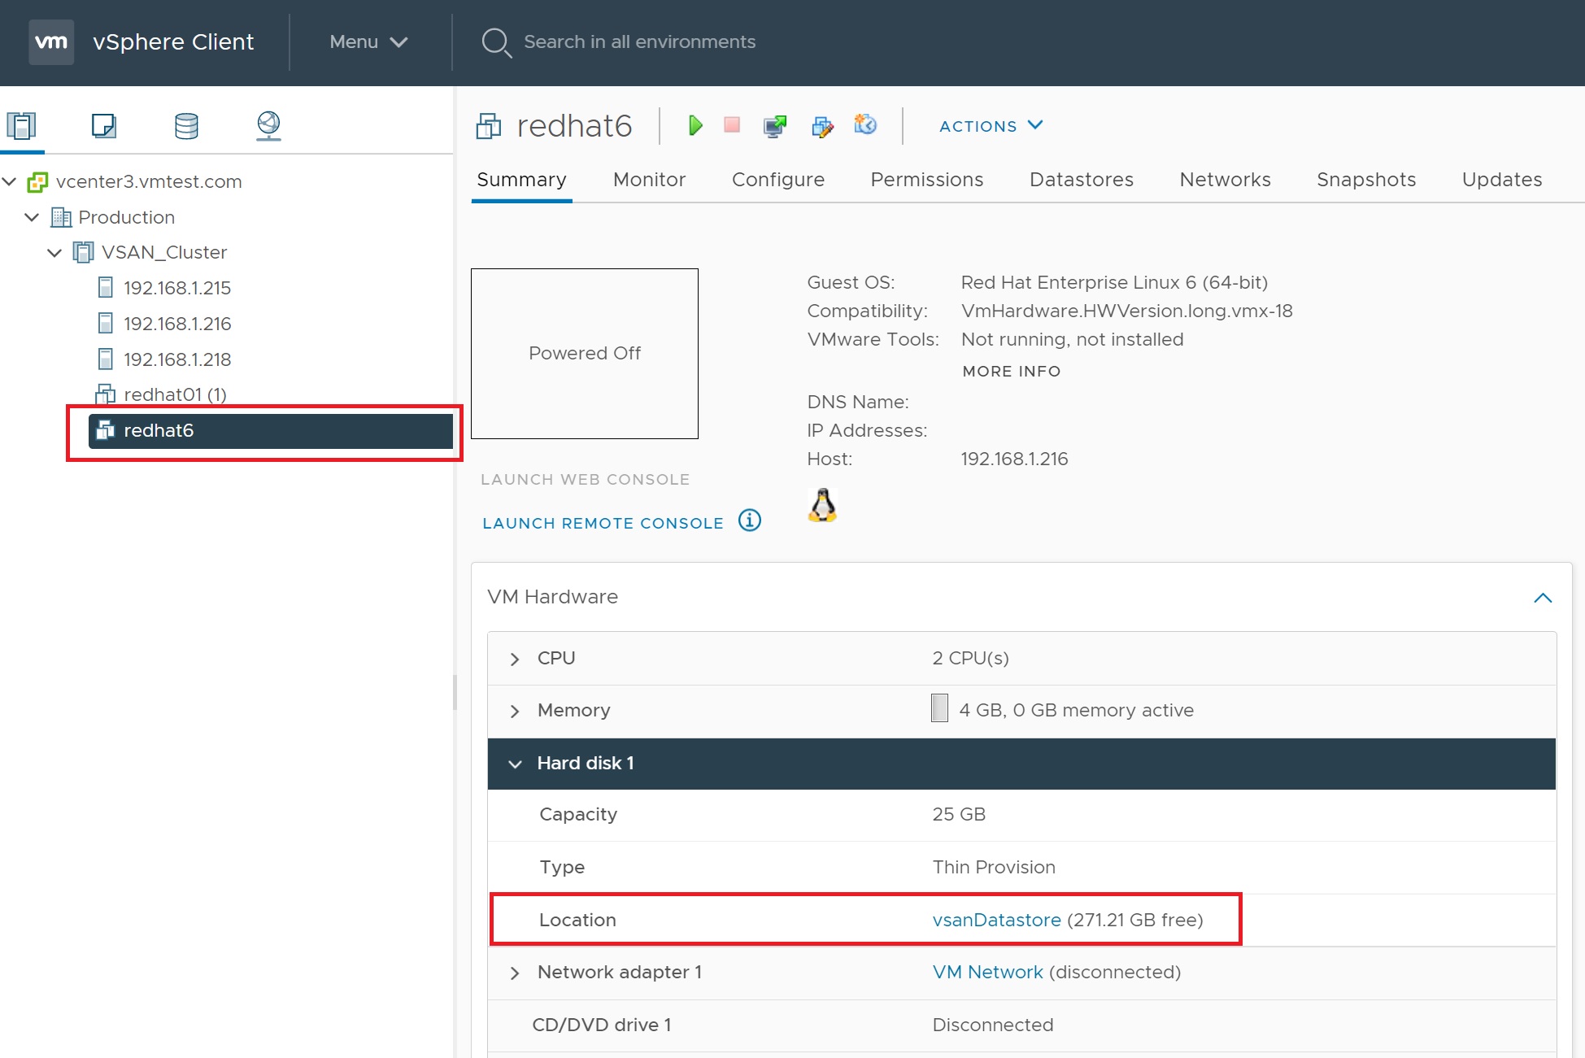Collapse the VSAN_Cluster tree node
Viewport: 1585px width, 1058px height.
[54, 253]
